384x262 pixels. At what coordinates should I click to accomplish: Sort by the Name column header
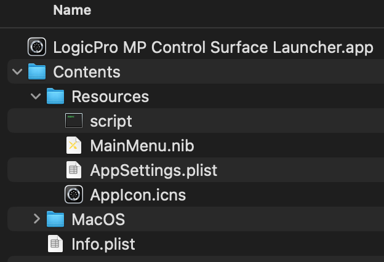click(72, 10)
